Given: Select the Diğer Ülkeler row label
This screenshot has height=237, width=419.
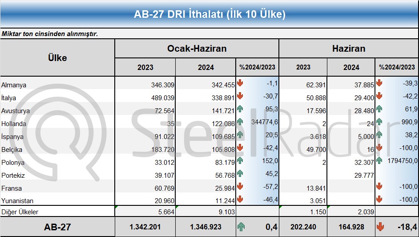Looking at the screenshot, I should (20, 212).
